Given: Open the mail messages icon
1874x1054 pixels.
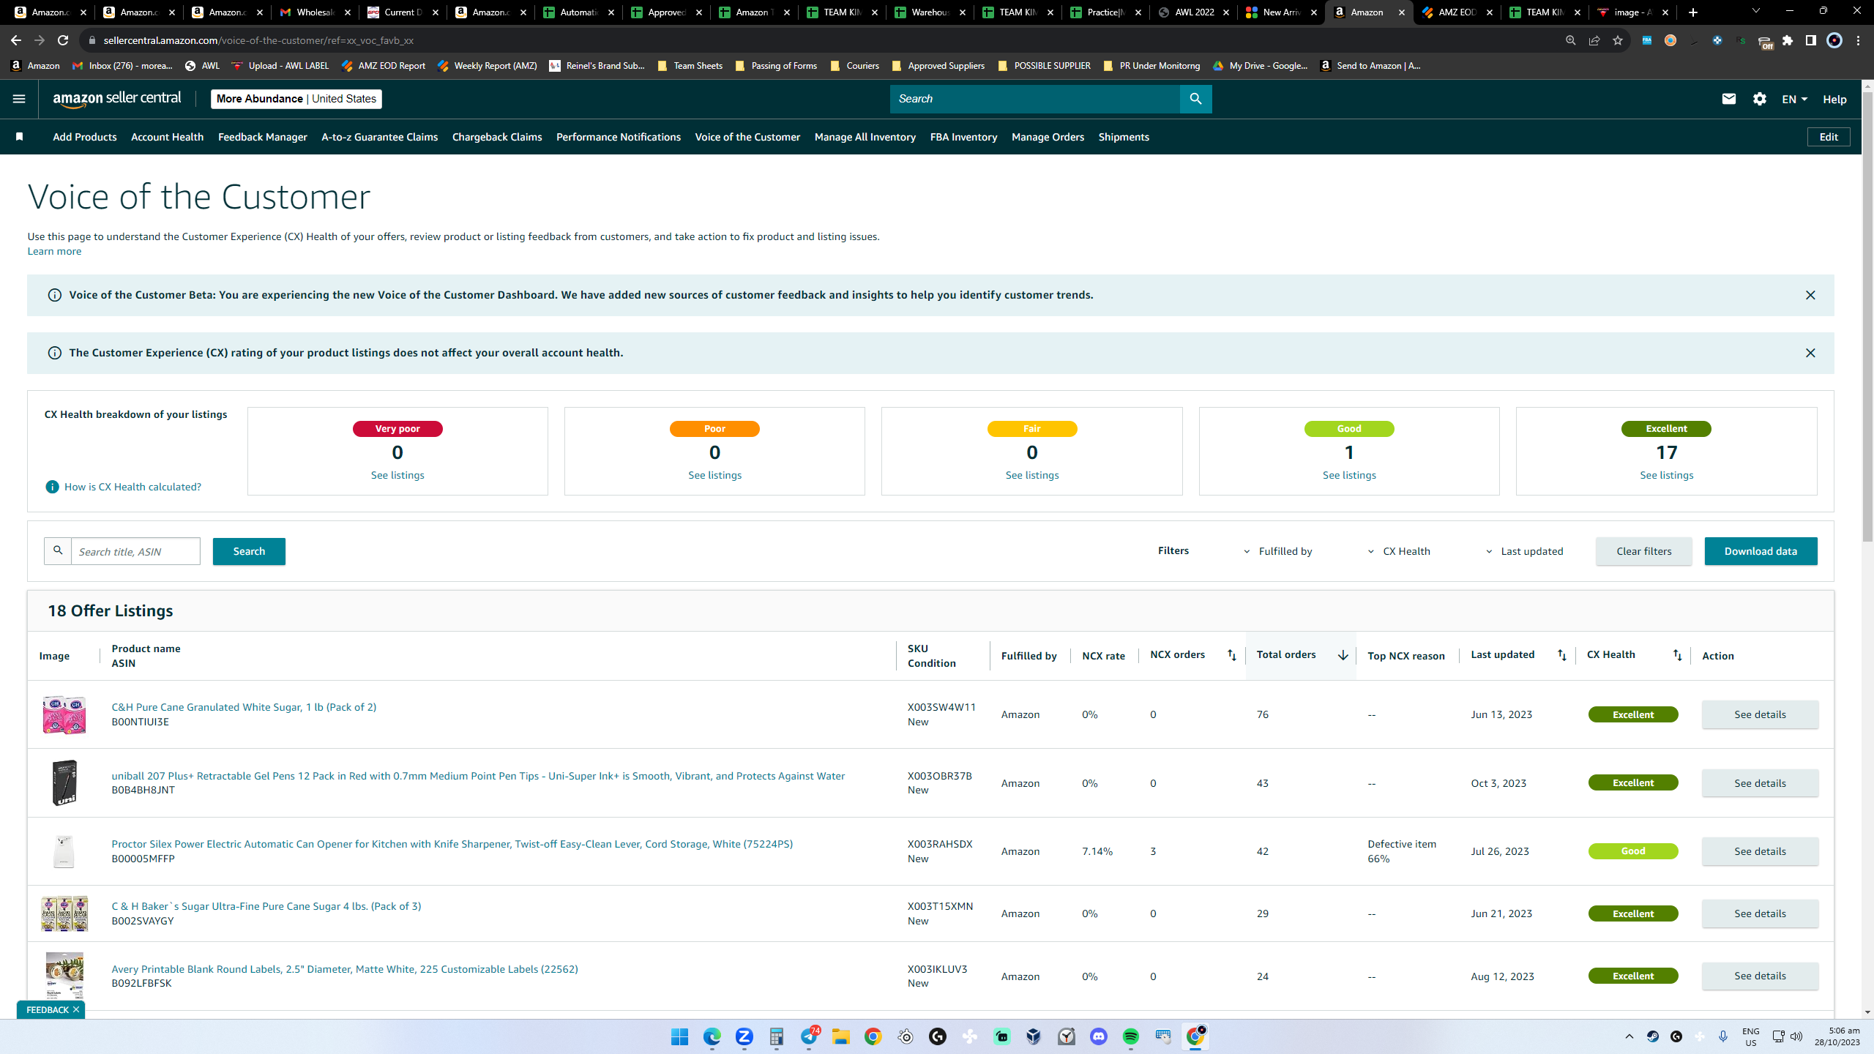Looking at the screenshot, I should 1729,99.
